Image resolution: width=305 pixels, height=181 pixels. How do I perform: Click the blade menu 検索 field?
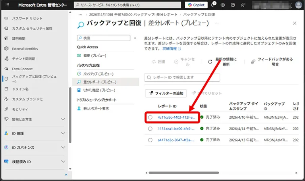point(104,38)
